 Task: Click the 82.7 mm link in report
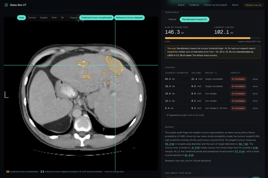243,144
